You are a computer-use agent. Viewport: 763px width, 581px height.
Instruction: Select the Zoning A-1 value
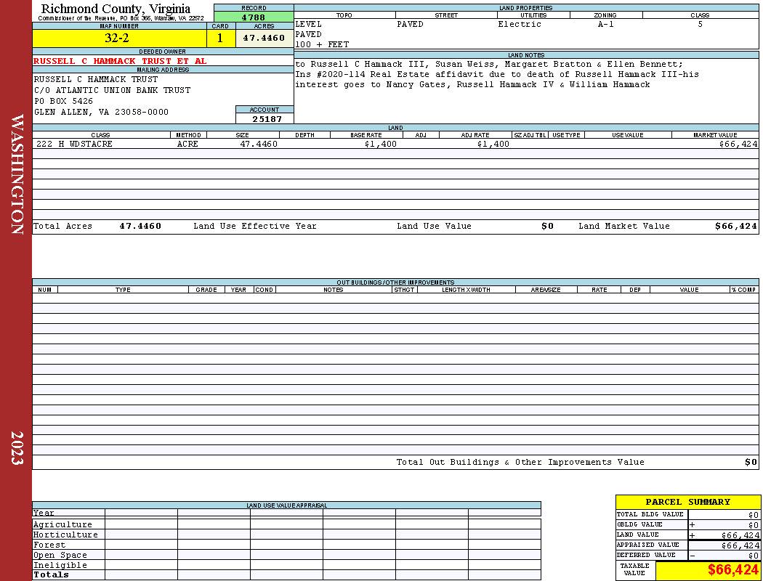click(x=606, y=24)
